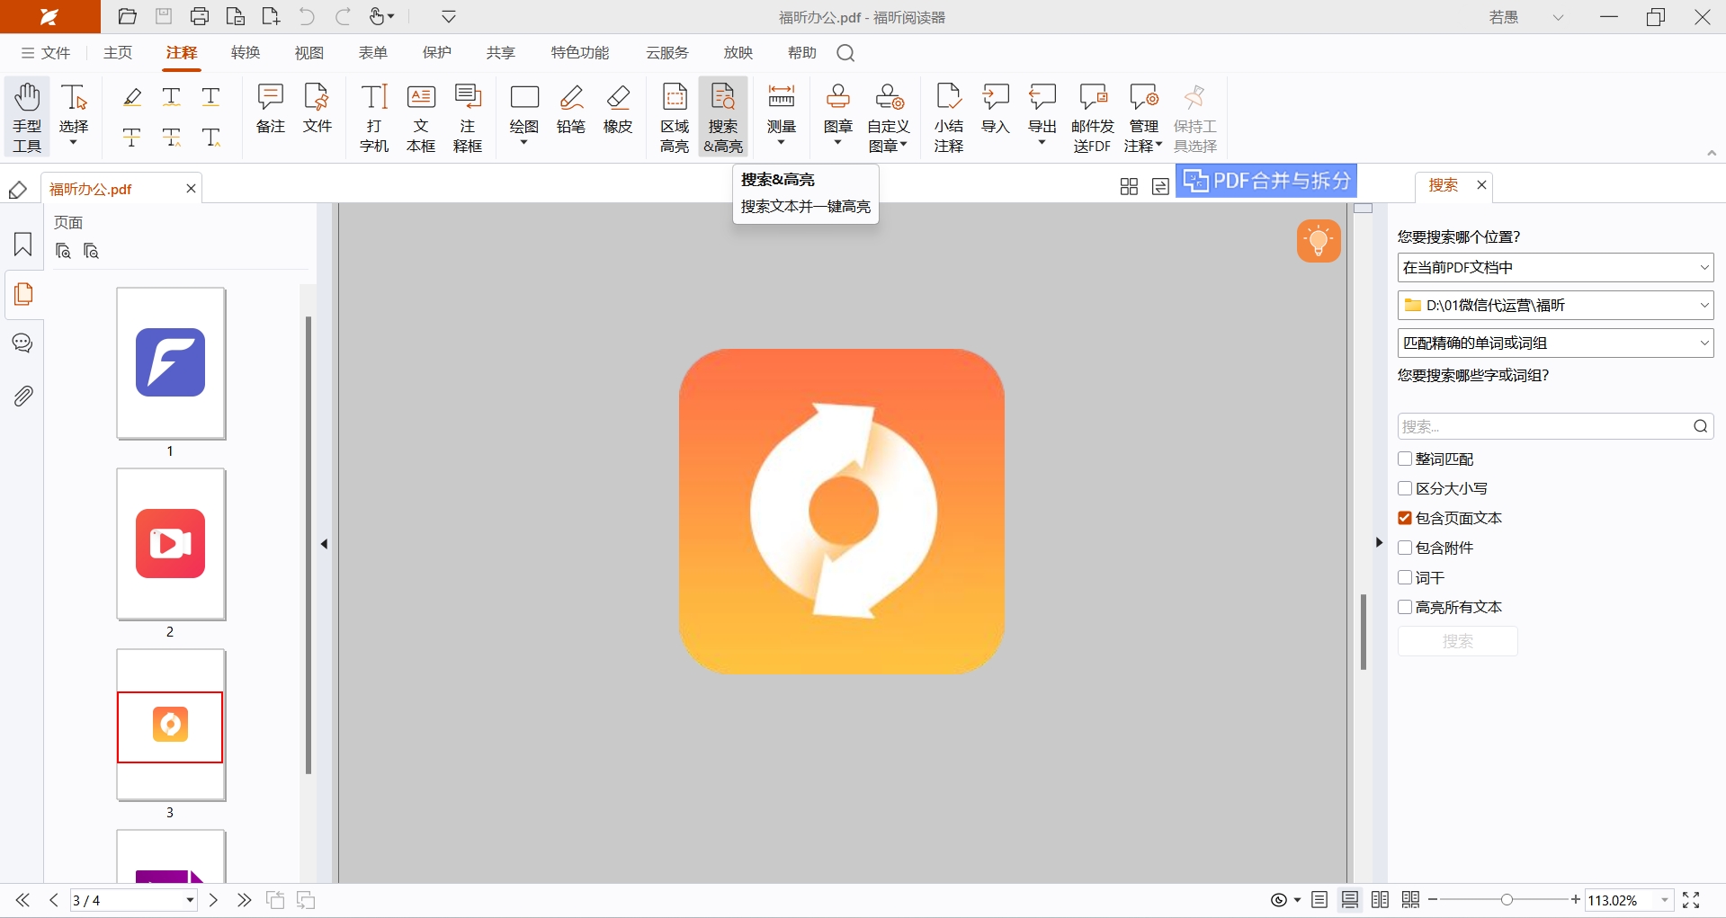Switch to the 视图 ribbon tab
The width and height of the screenshot is (1726, 918).
pyautogui.click(x=309, y=53)
